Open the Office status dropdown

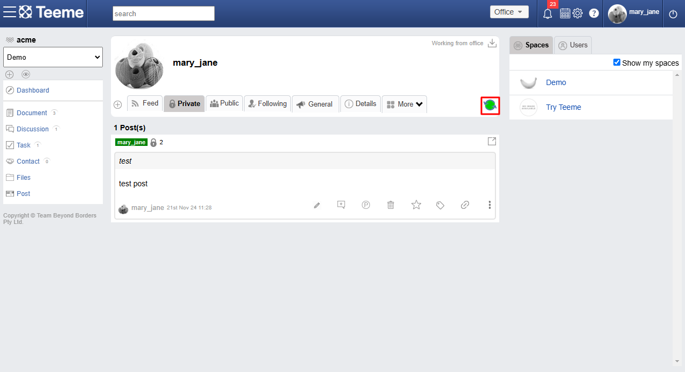(509, 12)
